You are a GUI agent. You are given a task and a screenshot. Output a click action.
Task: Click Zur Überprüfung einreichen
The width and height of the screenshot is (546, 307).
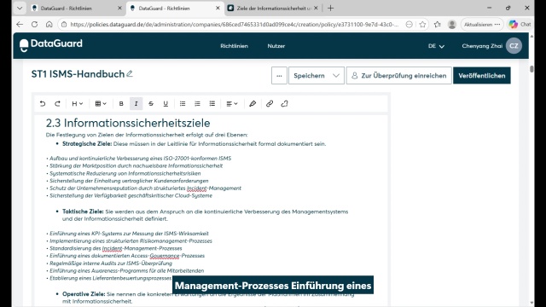tap(399, 76)
